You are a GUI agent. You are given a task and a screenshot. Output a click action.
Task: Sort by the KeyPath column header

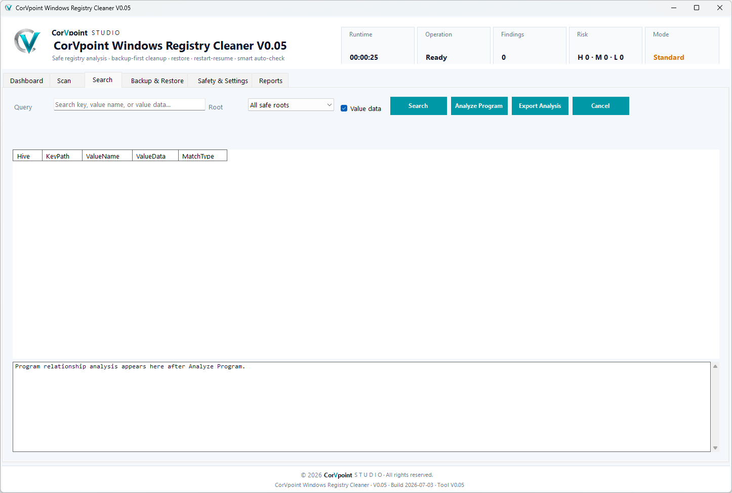[x=62, y=156]
